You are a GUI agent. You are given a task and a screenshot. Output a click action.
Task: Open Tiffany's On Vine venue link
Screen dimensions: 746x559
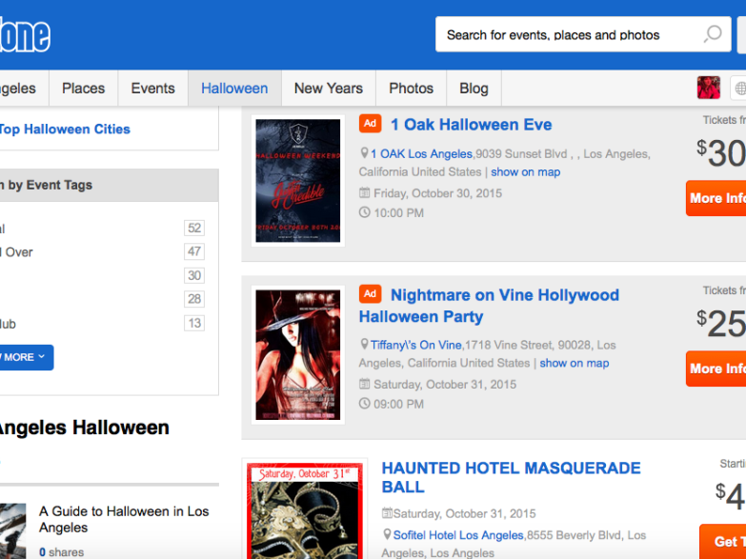pos(415,345)
